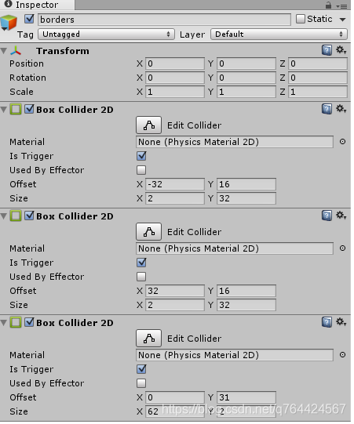This screenshot has height=424, width=354.
Task: Uncheck Is Trigger on the first Box Collider
Action: [x=142, y=156]
